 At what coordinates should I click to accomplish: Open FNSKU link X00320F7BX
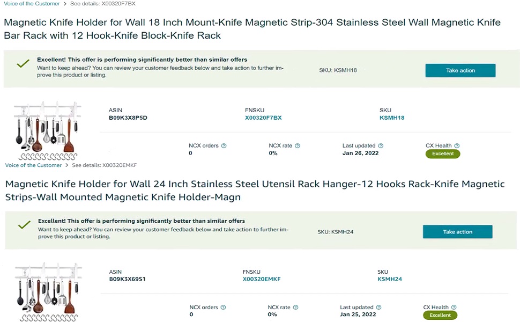263,118
